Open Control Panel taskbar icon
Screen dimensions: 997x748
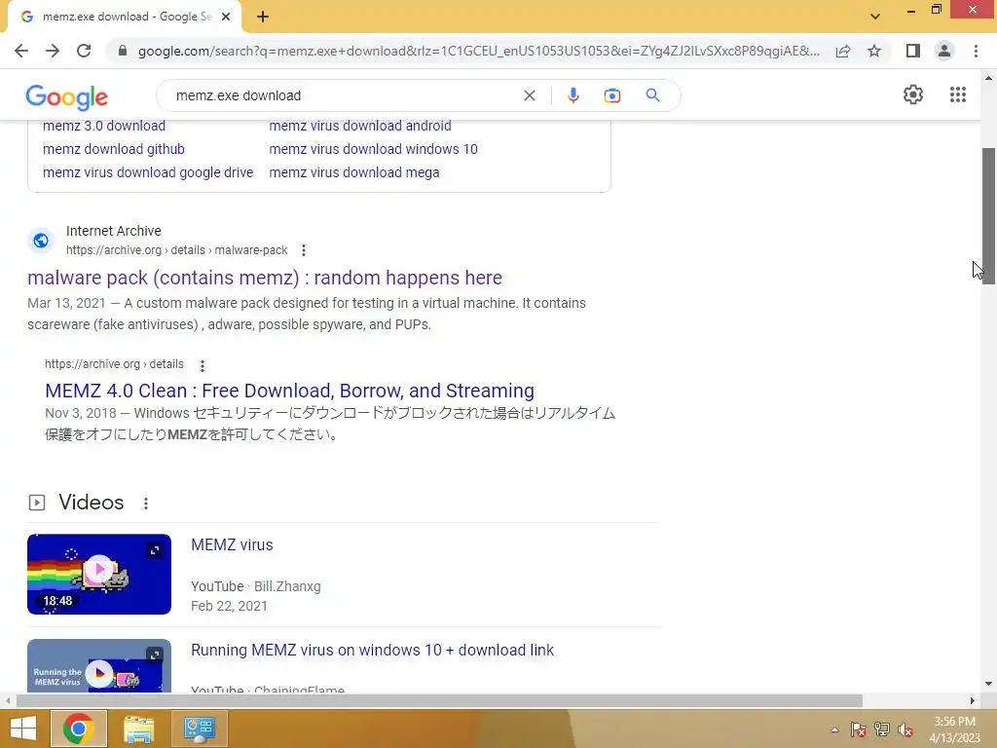(x=200, y=729)
